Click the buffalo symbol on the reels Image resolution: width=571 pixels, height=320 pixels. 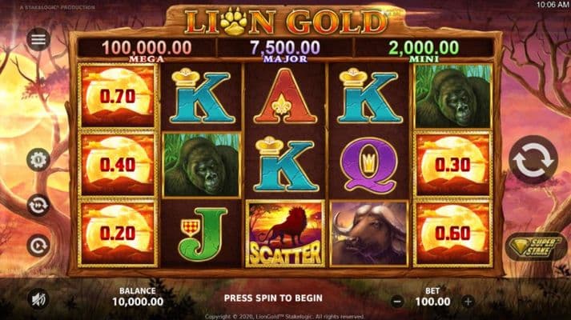[x=369, y=234]
